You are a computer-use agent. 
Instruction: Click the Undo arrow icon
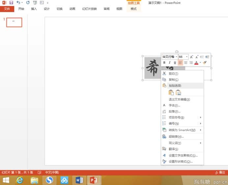[x=18, y=3]
